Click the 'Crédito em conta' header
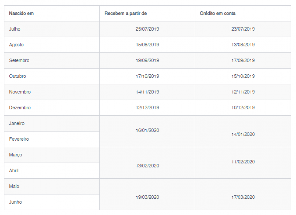The width and height of the screenshot is (296, 215). coord(218,13)
